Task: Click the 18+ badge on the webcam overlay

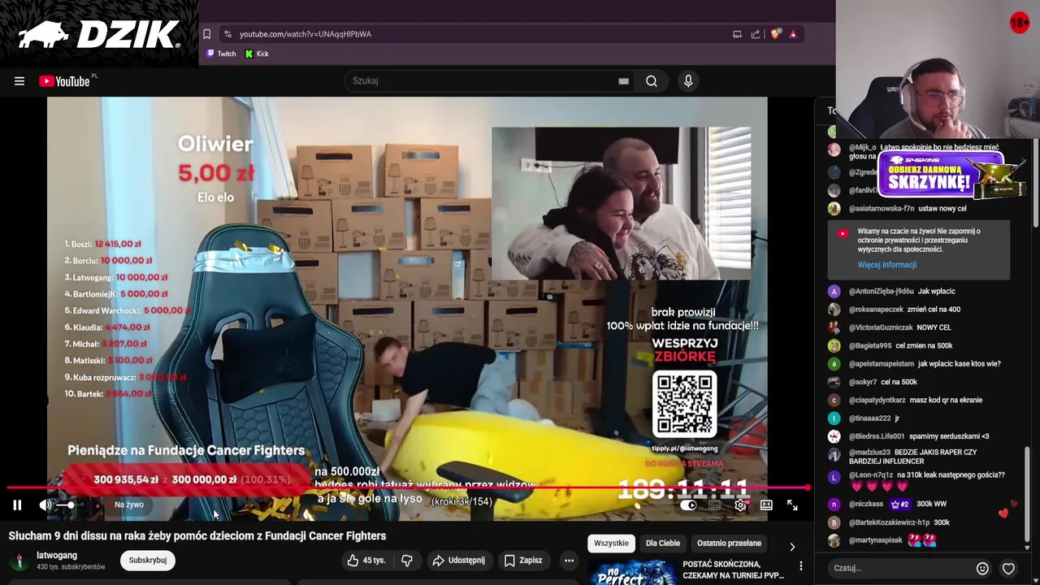Action: 1020,23
